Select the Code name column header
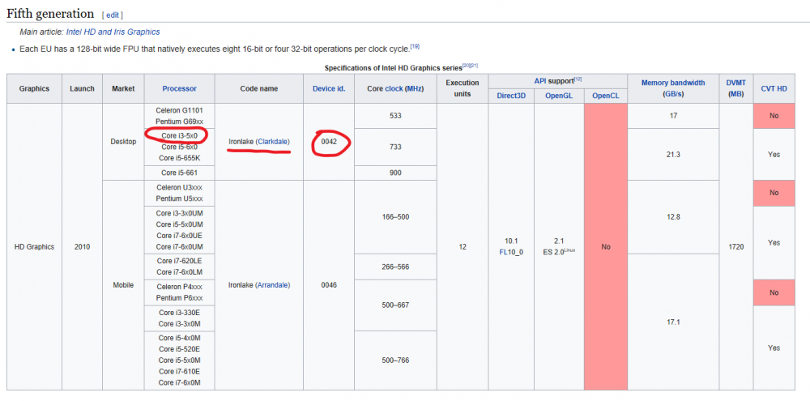810x401 pixels. (x=259, y=88)
